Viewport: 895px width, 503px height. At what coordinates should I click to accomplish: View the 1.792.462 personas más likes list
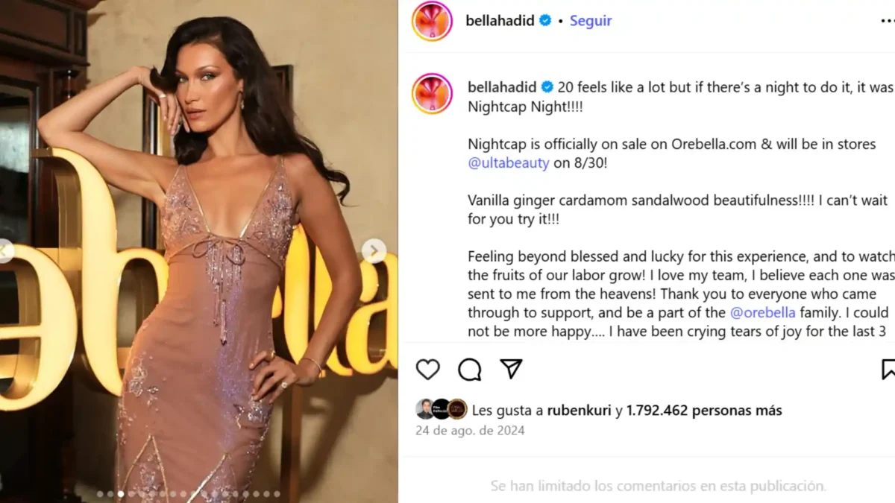coord(704,411)
